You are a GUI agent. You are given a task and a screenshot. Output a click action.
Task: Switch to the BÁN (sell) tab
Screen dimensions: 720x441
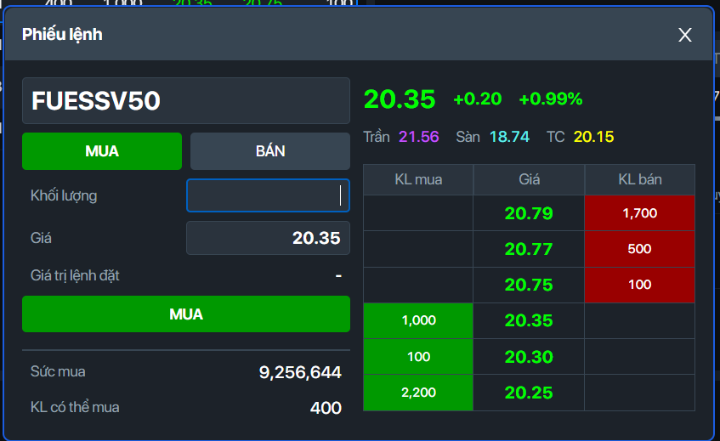click(270, 151)
